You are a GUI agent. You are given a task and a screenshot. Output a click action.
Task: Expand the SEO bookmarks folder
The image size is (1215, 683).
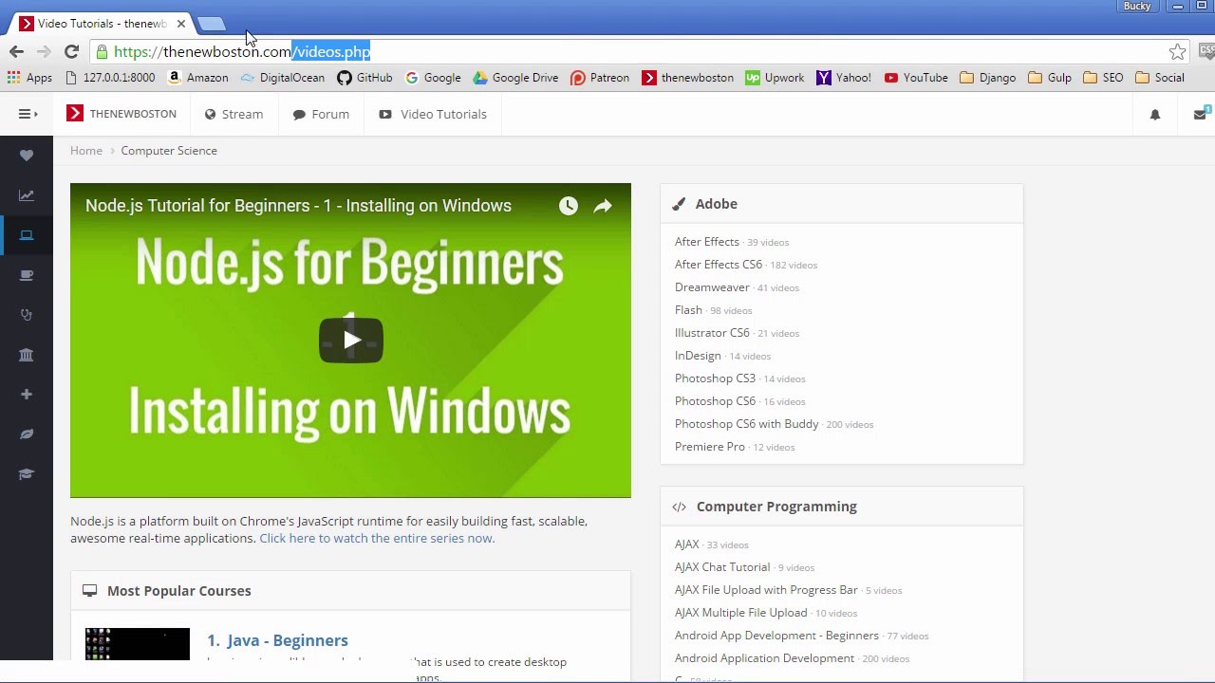click(x=1103, y=78)
